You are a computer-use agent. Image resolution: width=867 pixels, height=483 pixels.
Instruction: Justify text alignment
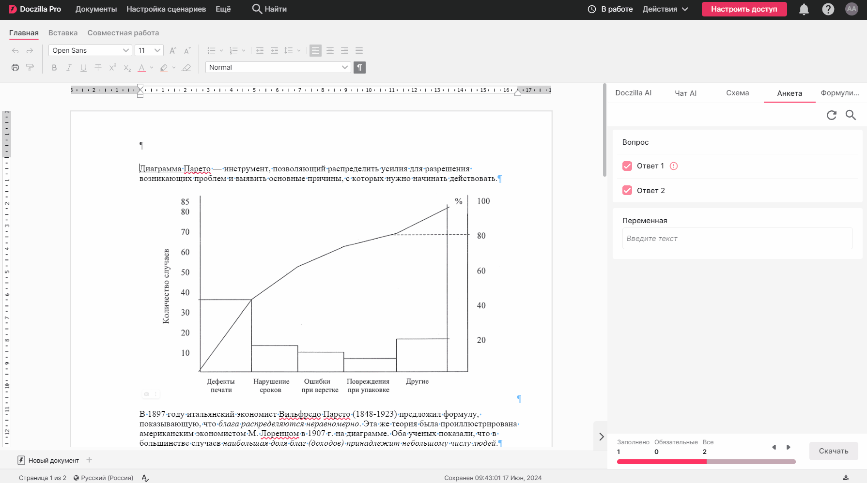coord(359,50)
